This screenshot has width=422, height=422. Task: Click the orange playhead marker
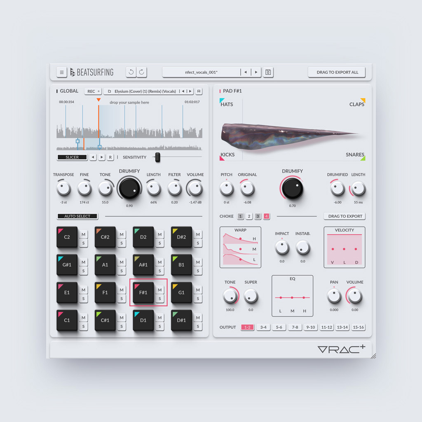click(x=99, y=100)
